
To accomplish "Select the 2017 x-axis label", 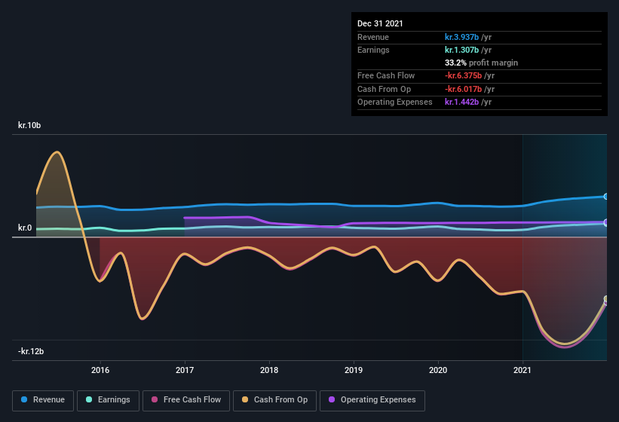I will 185,370.
